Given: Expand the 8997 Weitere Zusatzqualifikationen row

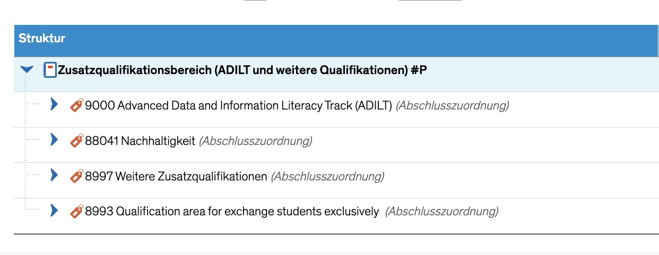Looking at the screenshot, I should (54, 175).
